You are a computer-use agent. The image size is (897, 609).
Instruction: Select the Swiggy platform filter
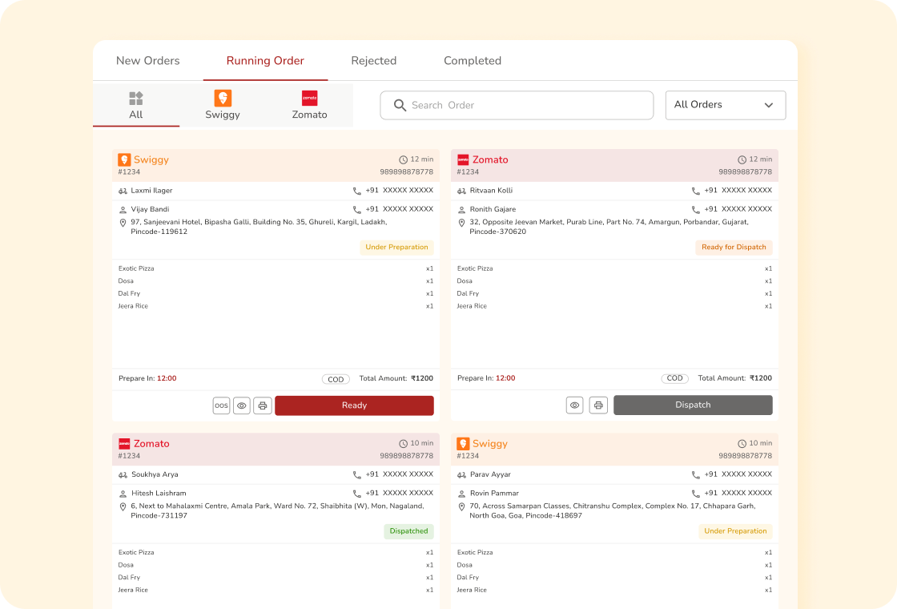223,105
